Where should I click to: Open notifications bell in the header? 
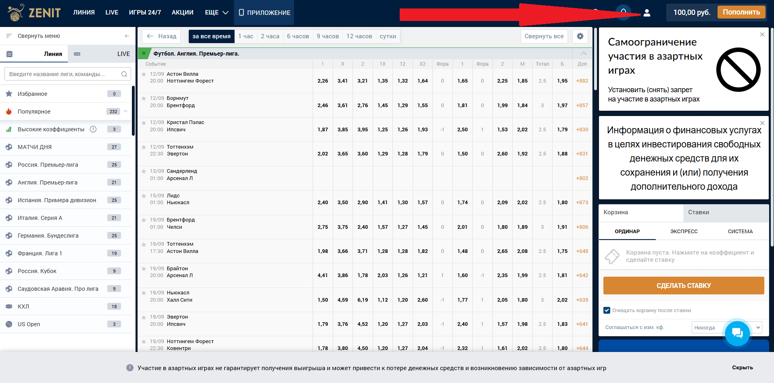coord(624,12)
